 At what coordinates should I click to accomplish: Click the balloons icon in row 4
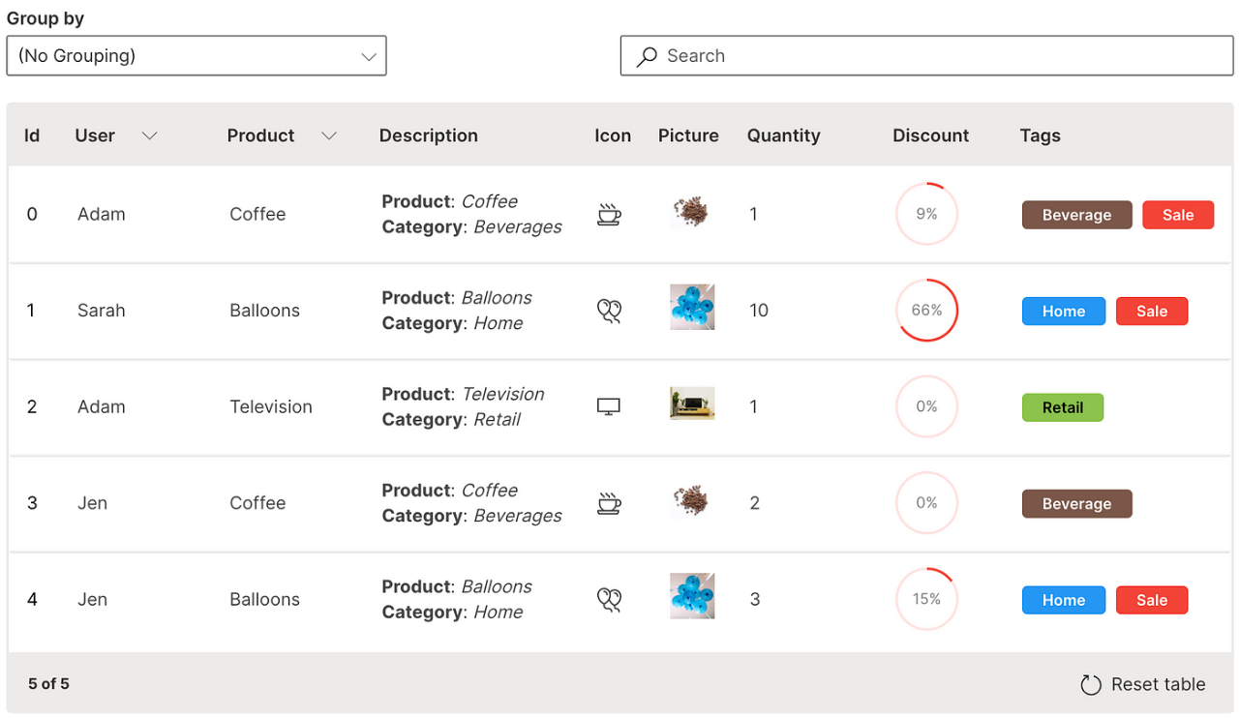609,600
